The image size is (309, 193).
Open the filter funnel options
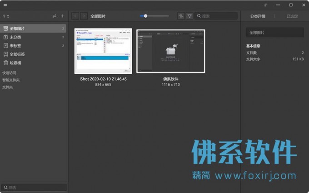[x=189, y=16]
